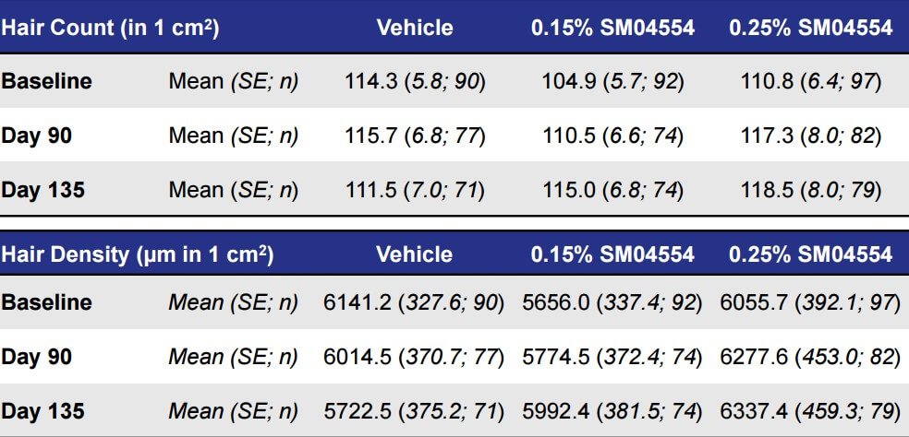Click the cell showing 118.5 (8.0; 79)

[x=810, y=190]
